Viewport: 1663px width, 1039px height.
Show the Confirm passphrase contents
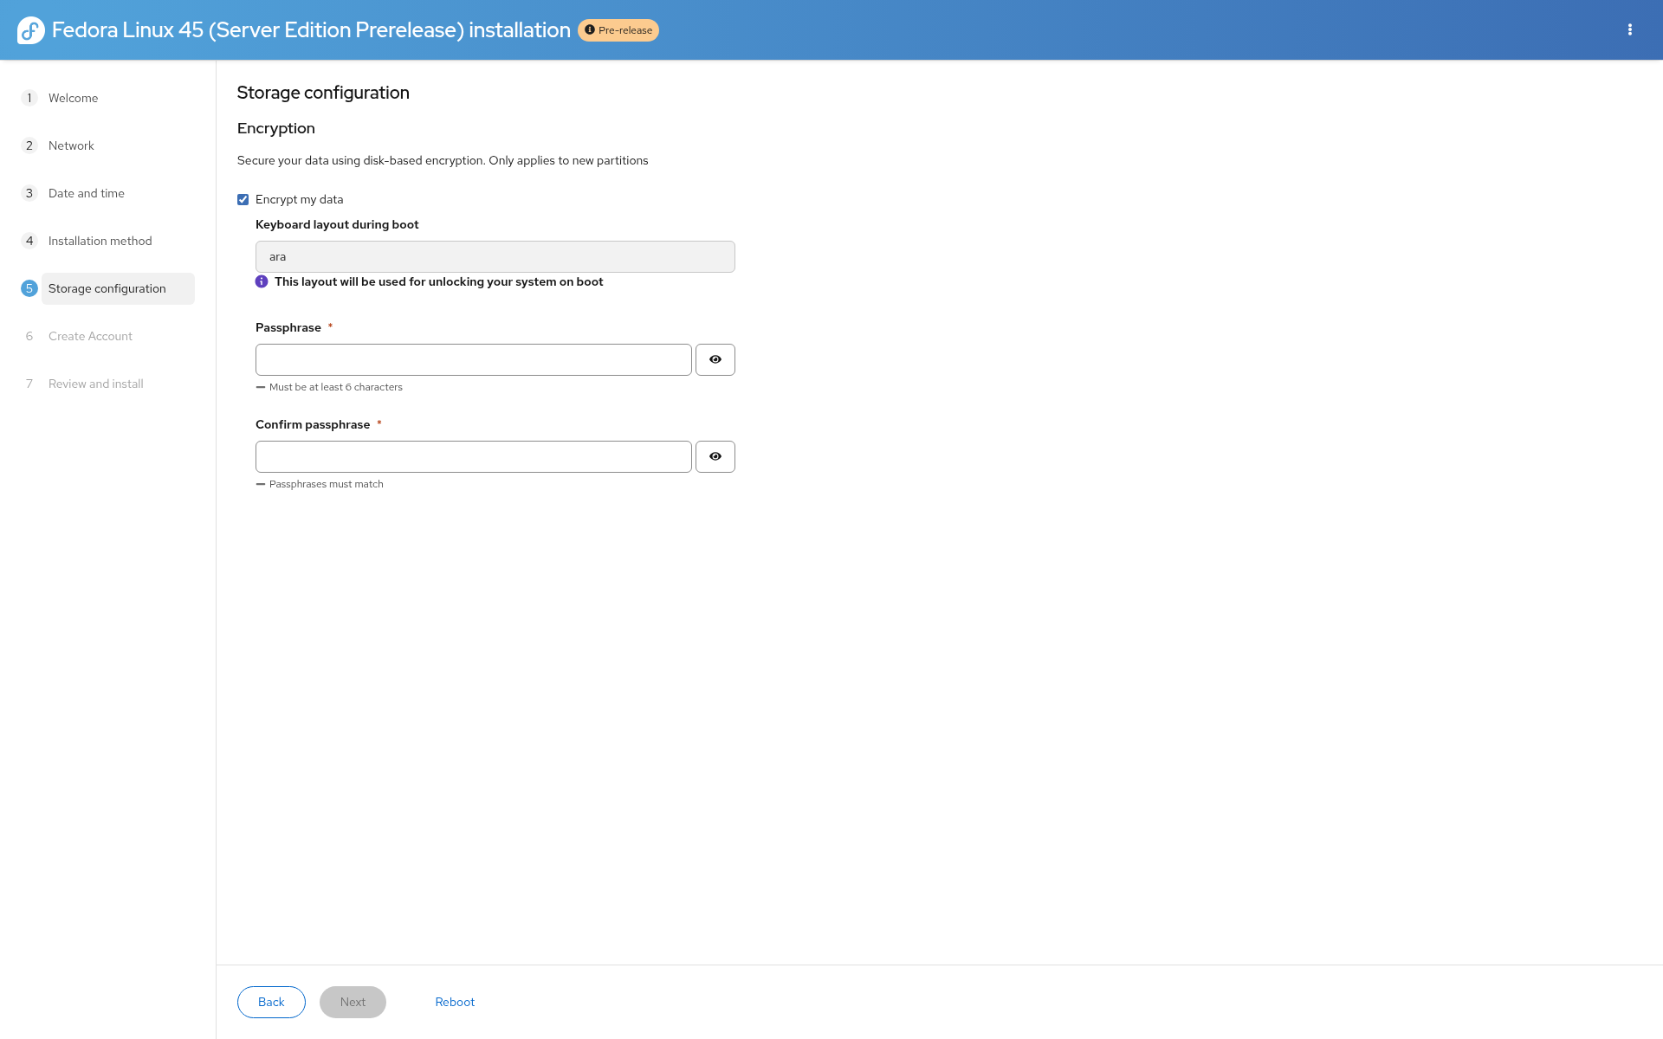coord(715,457)
